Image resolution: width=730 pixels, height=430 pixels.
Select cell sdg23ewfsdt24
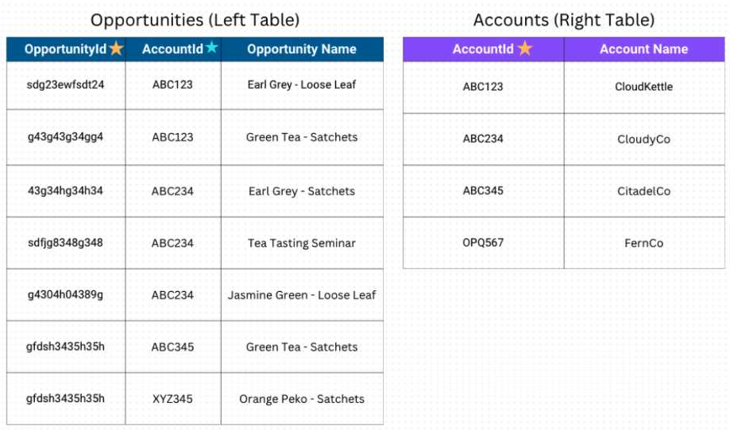tap(66, 85)
